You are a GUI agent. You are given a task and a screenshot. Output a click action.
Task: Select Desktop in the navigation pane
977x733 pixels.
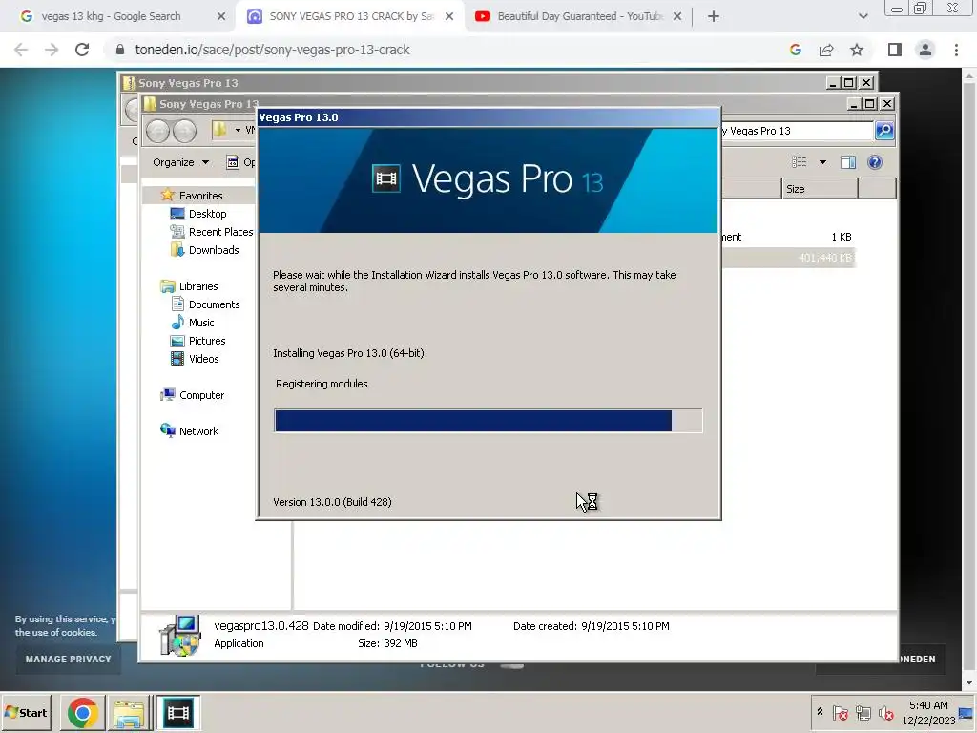pos(207,214)
